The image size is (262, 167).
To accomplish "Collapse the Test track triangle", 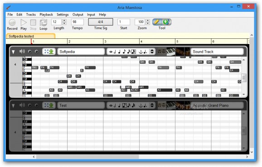I will (13, 106).
